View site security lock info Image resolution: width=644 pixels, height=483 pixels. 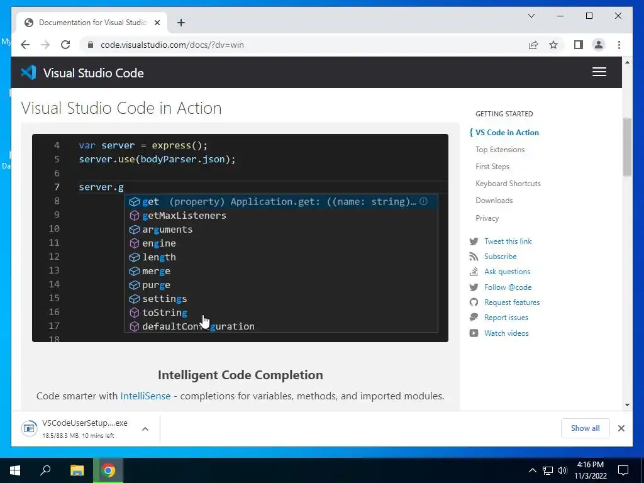[x=91, y=45]
